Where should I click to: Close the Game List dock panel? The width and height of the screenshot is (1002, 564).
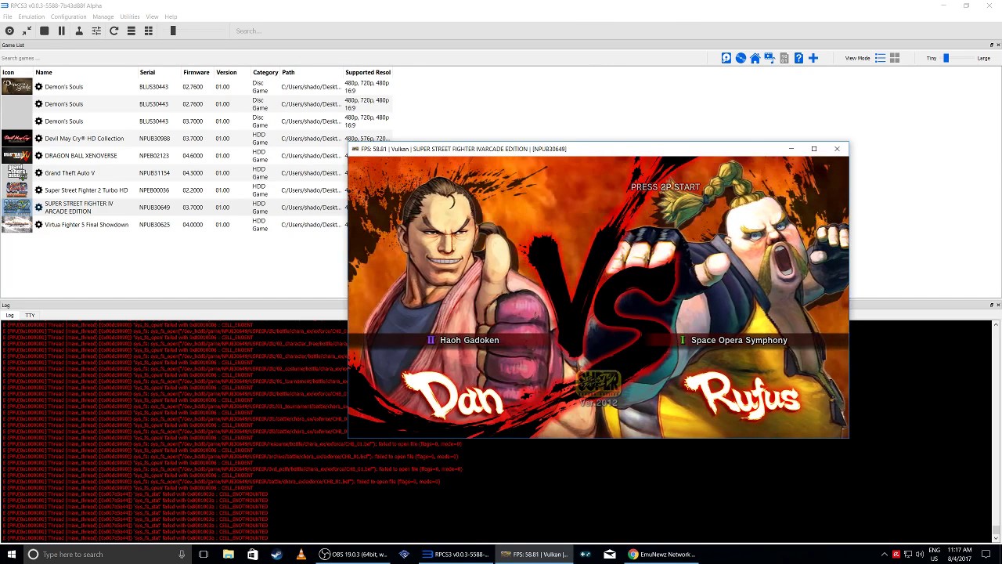[998, 45]
